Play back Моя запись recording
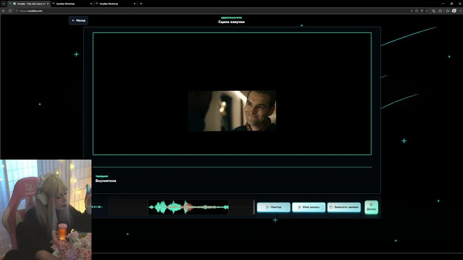 [x=309, y=207]
